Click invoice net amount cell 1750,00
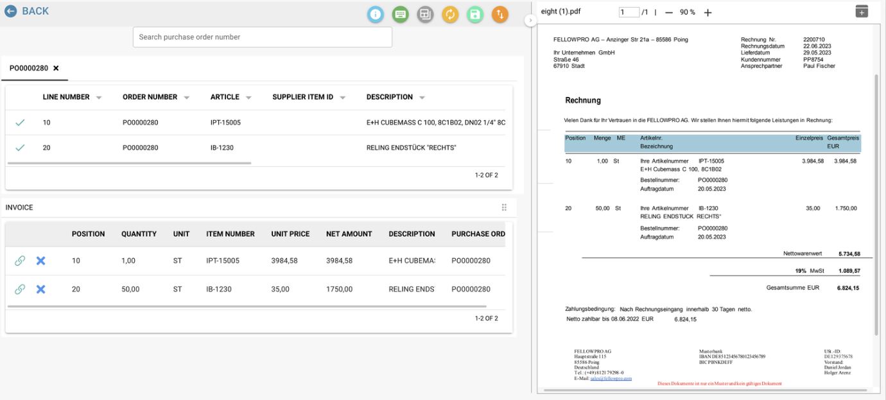The height and width of the screenshot is (400, 886). (340, 290)
